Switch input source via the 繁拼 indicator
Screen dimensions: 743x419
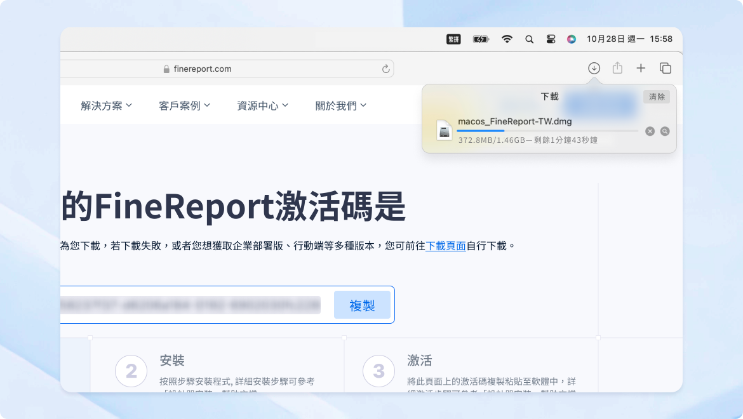pyautogui.click(x=453, y=39)
